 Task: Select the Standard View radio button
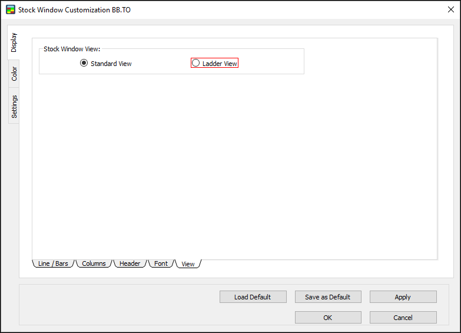tap(84, 63)
